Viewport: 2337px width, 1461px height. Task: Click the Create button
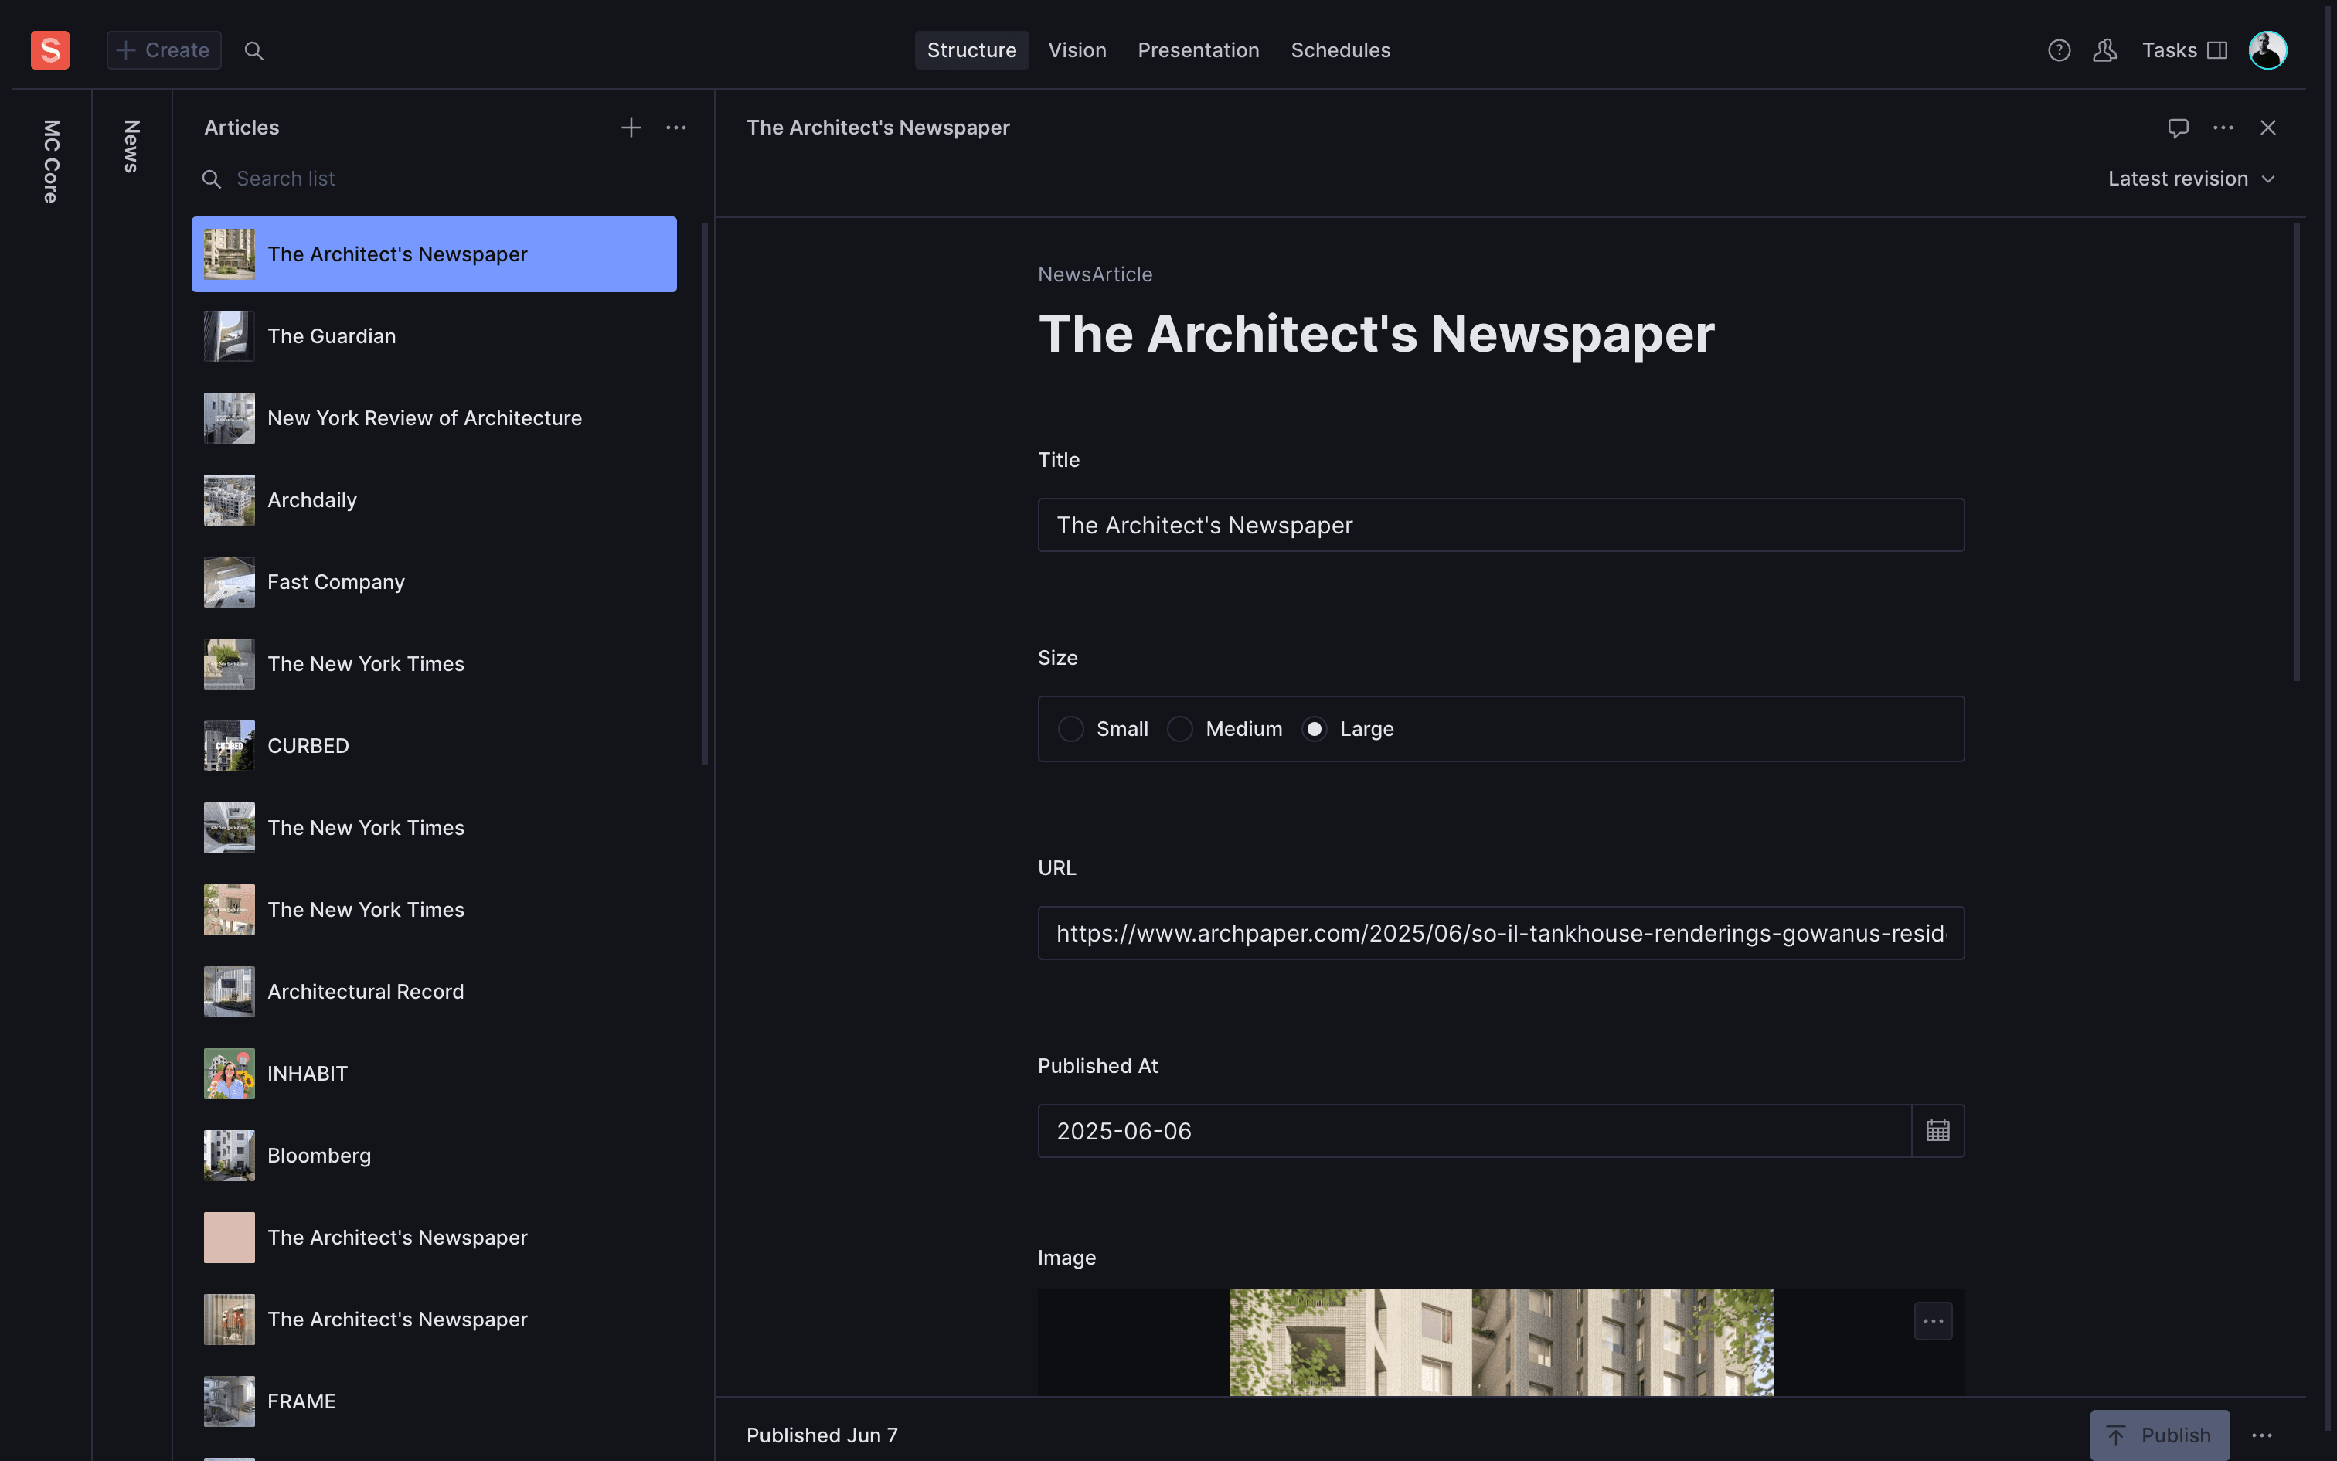click(x=163, y=50)
